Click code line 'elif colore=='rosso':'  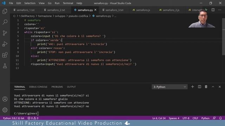[x=48, y=48]
